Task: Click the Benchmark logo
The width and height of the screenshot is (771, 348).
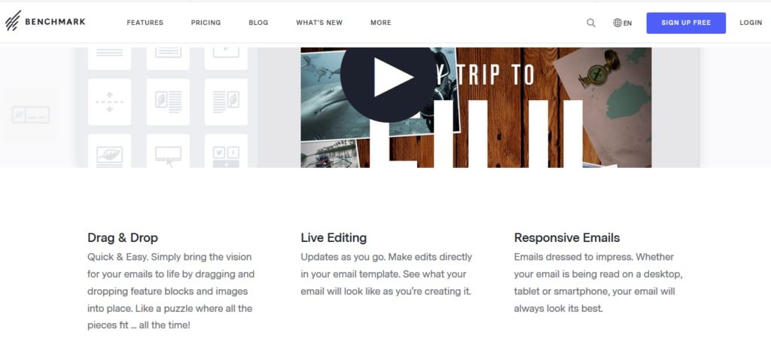Action: point(45,21)
